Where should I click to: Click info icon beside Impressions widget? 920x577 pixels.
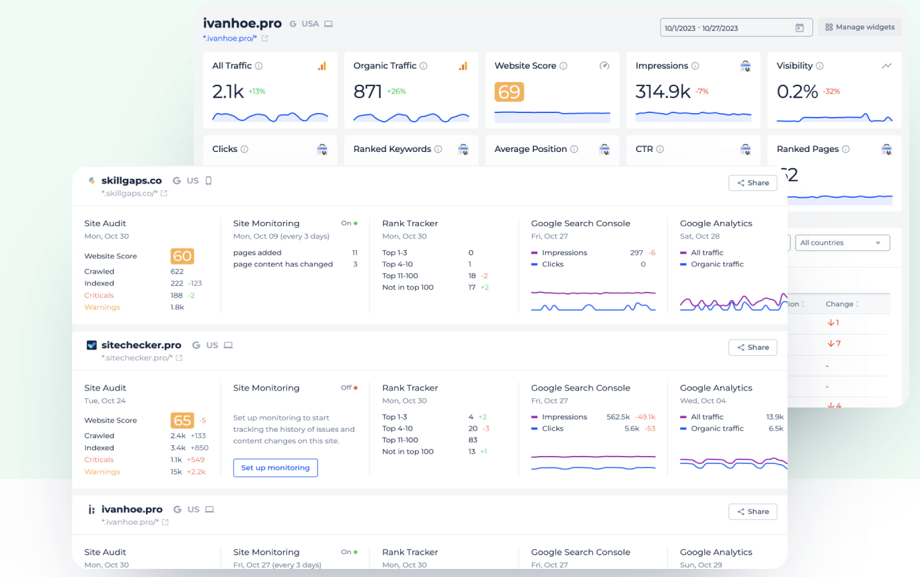[695, 66]
